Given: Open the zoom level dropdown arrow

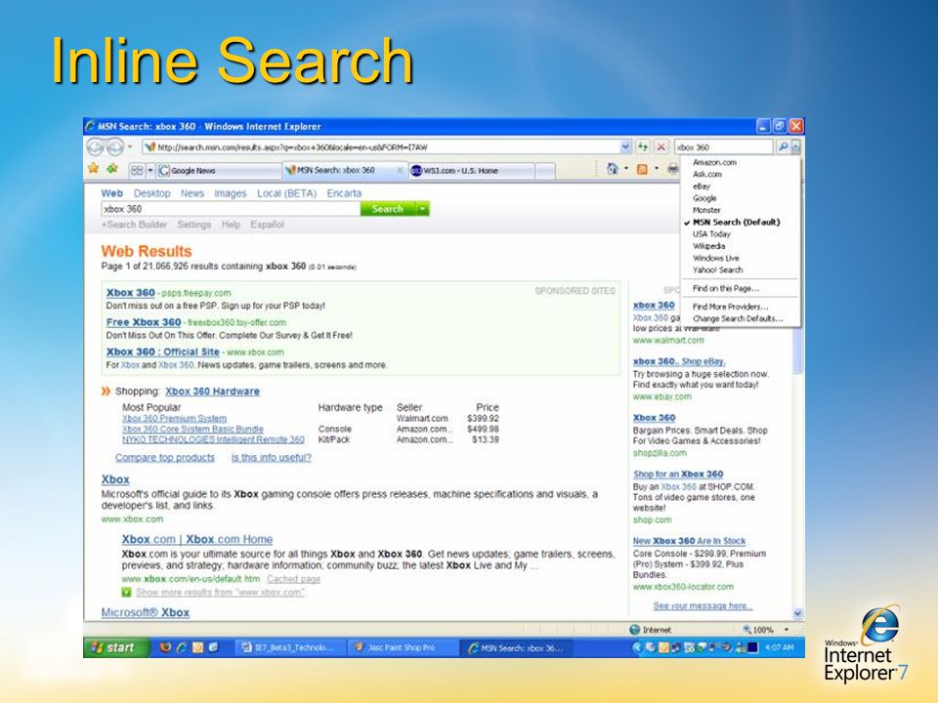Looking at the screenshot, I should click(x=786, y=630).
